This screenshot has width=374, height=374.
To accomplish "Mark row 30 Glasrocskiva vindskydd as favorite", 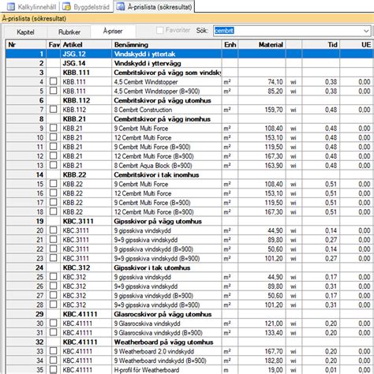I will coord(54,324).
